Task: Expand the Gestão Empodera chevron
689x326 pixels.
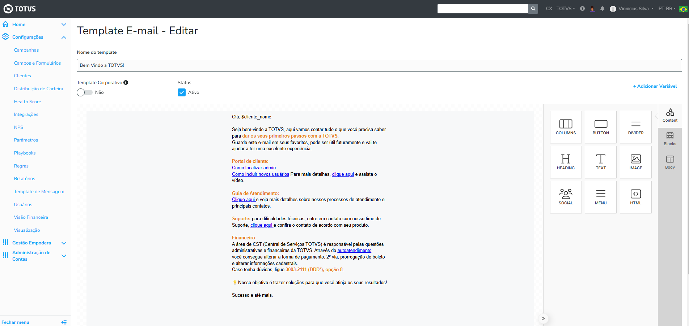Action: click(x=64, y=243)
